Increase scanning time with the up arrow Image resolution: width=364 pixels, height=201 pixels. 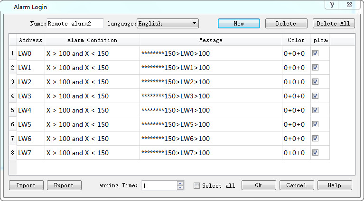(180, 183)
